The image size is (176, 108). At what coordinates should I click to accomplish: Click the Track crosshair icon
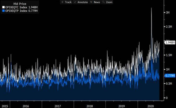coord(62,2)
